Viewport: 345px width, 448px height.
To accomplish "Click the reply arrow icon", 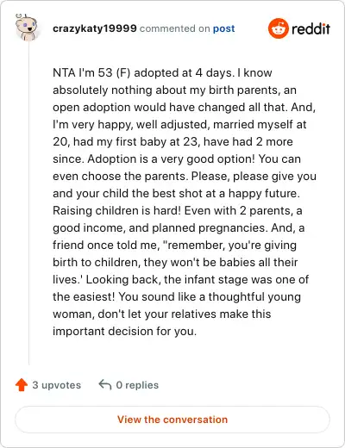I will pos(105,384).
